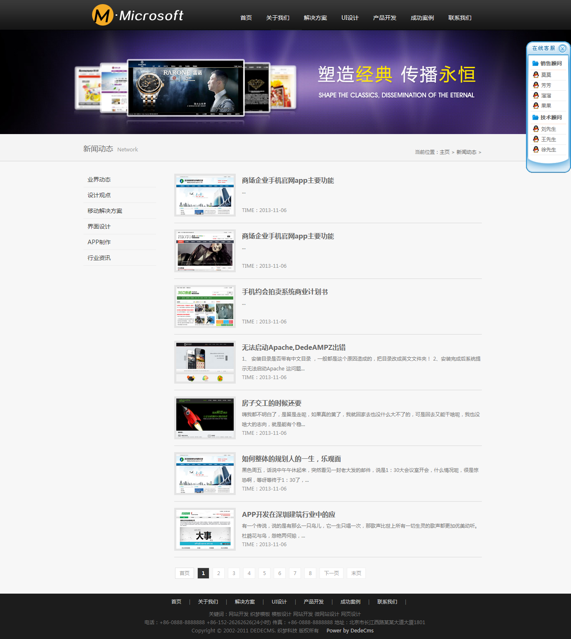Image resolution: width=571 pixels, height=639 pixels.
Task: Click the QQ penguin icon beside 刘先生
Action: 535,129
